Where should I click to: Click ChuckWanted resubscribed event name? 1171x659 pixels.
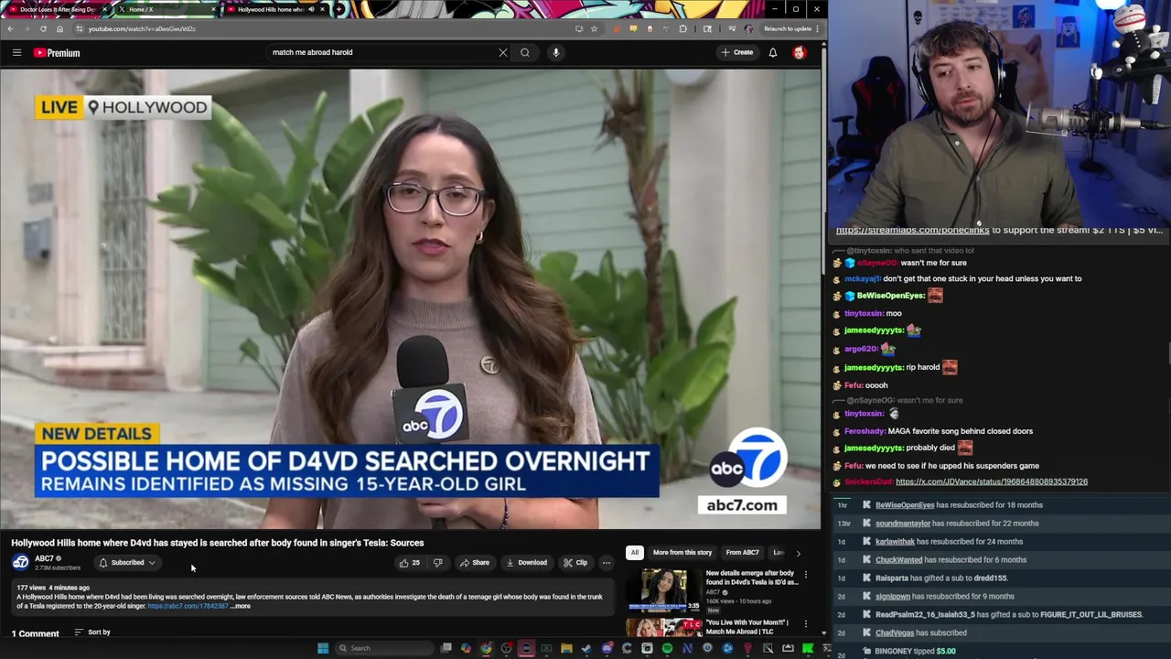[x=898, y=560]
